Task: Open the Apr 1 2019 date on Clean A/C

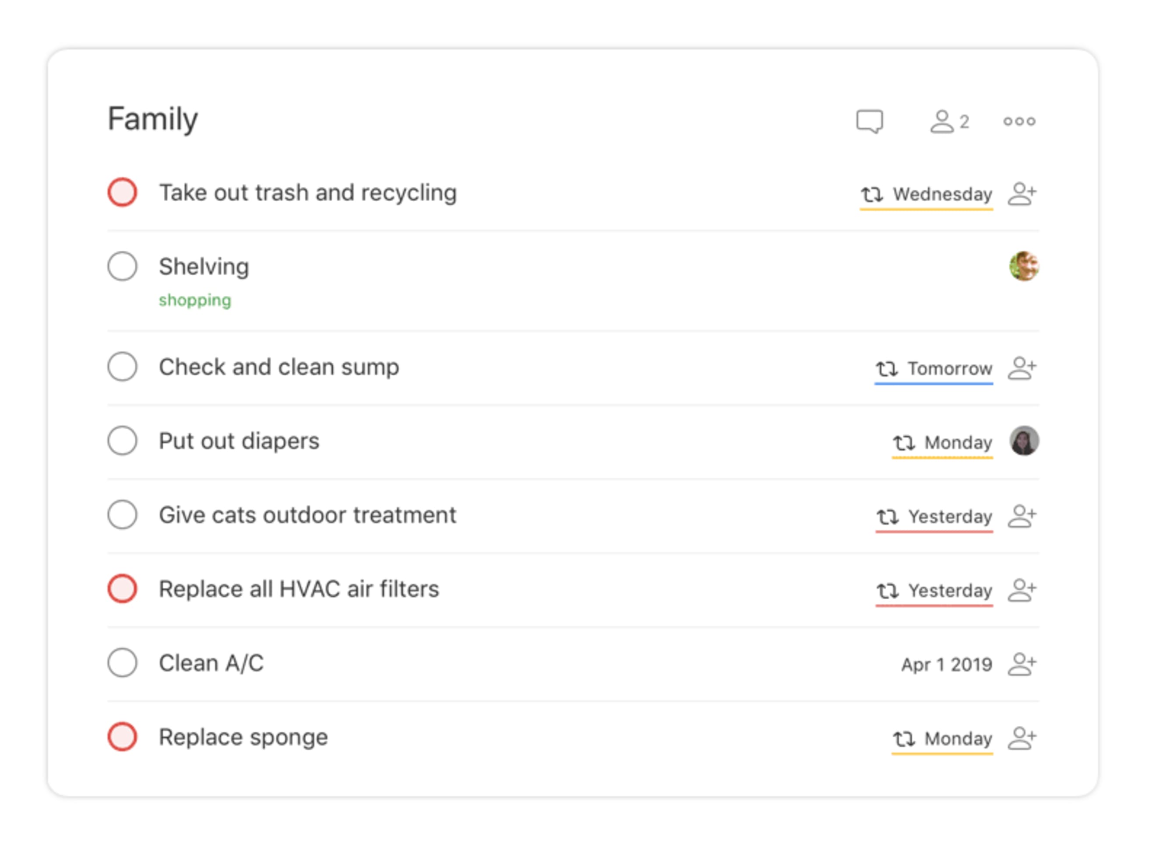Action: [947, 664]
